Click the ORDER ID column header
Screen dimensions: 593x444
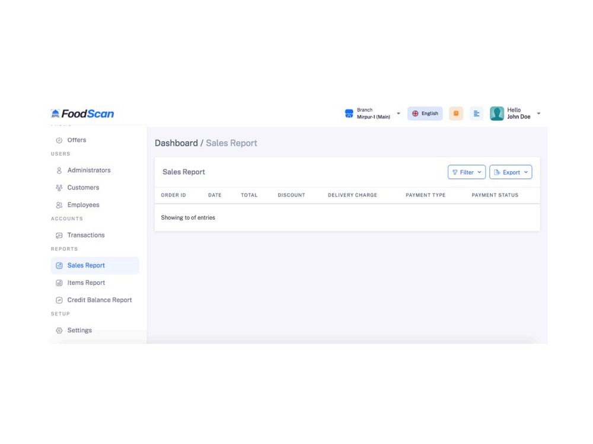174,195
